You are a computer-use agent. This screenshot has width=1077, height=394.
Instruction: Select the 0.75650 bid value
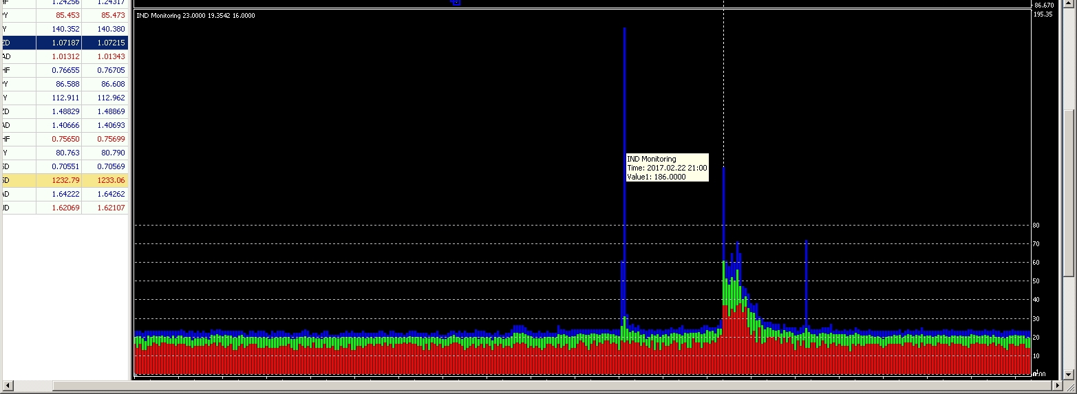pyautogui.click(x=58, y=139)
